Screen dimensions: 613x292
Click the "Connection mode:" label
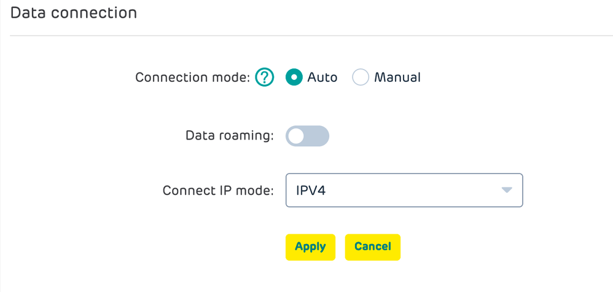click(x=192, y=77)
